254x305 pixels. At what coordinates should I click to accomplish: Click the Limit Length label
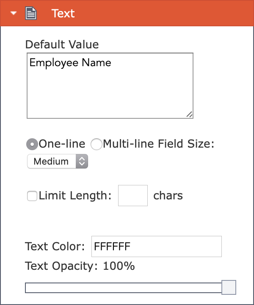[75, 196]
